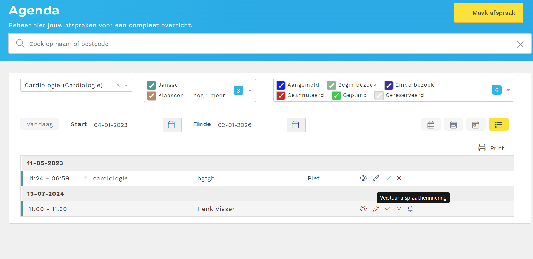Screen dimensions: 533x259
Task: Switch to month calendar view
Action: coord(431,124)
